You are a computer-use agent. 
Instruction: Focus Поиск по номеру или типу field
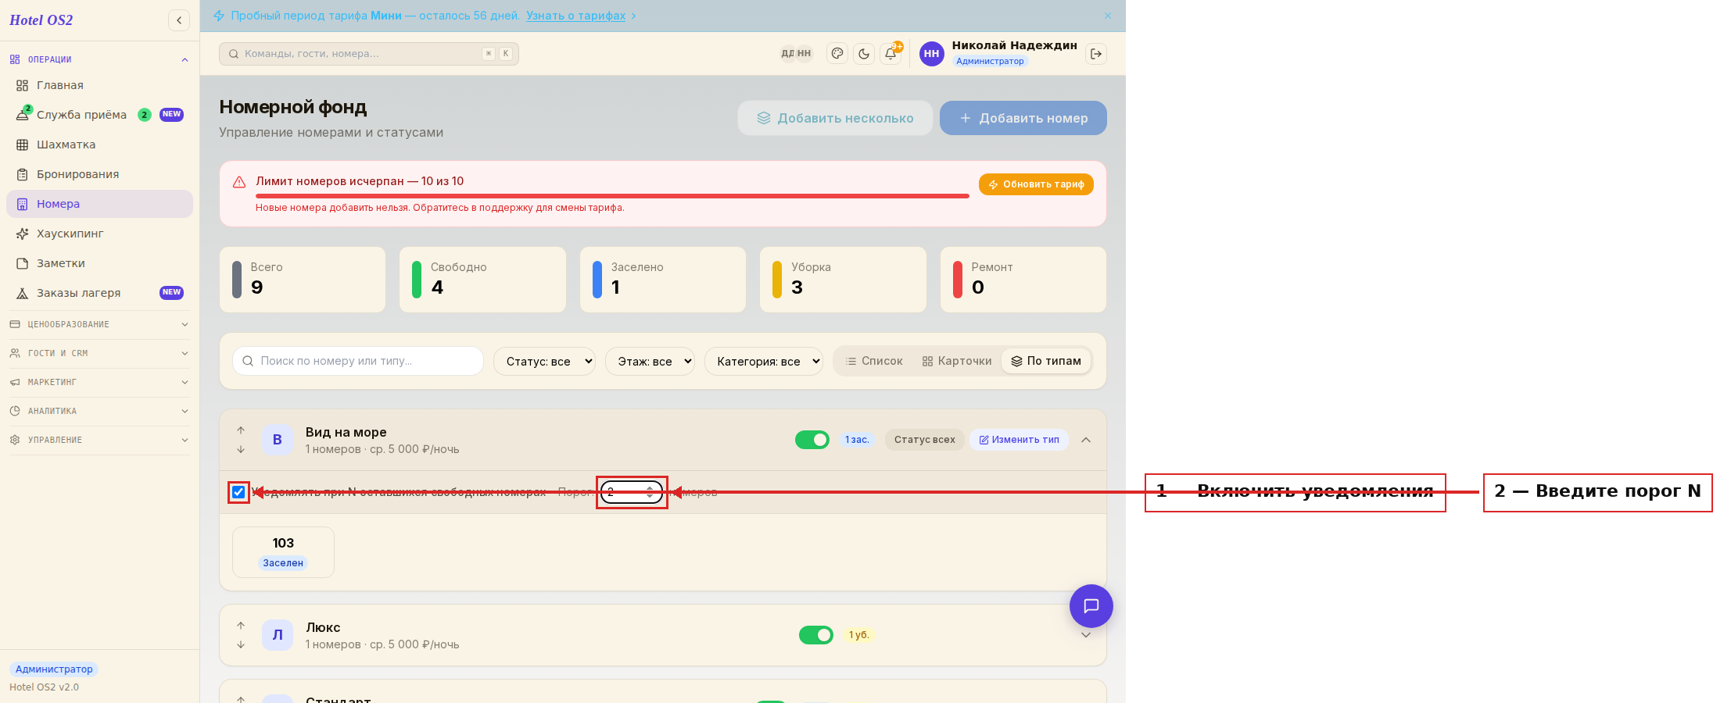(x=358, y=361)
